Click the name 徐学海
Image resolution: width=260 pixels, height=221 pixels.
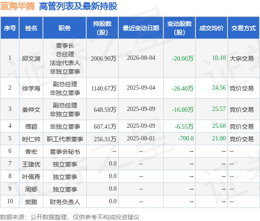[31, 88]
